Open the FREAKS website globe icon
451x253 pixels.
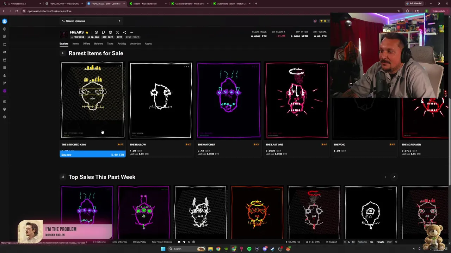(110, 32)
